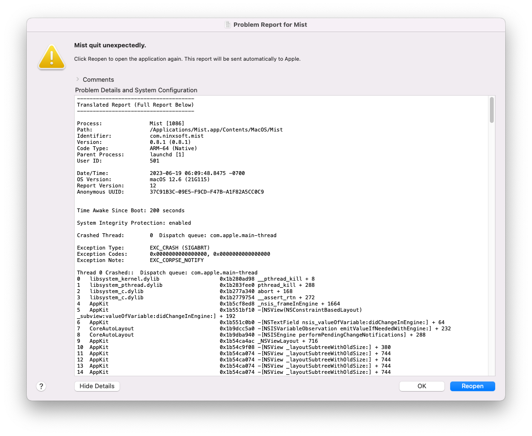Click the yellow warning triangle icon

point(51,56)
